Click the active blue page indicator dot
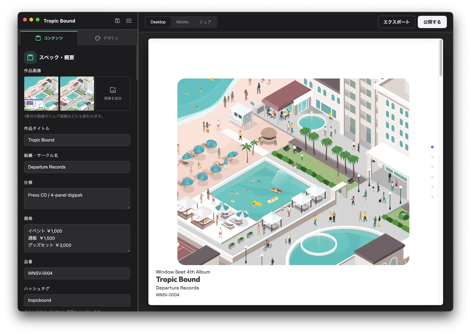The width and height of the screenshot is (471, 335). click(432, 147)
